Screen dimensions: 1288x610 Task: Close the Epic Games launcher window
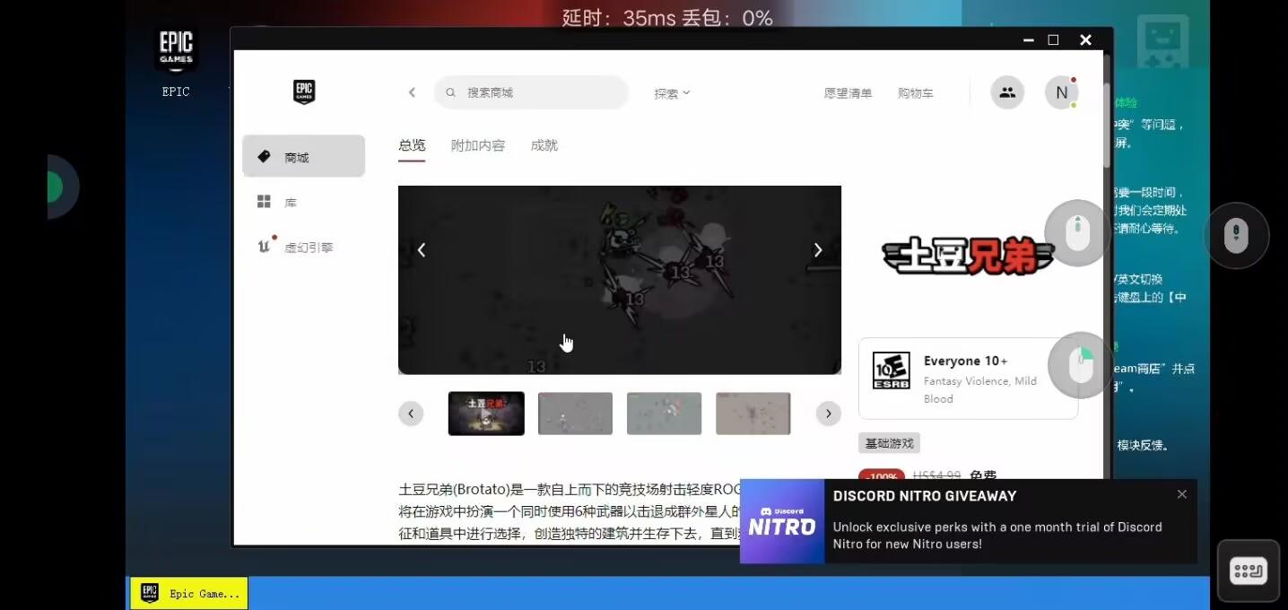click(x=1085, y=39)
